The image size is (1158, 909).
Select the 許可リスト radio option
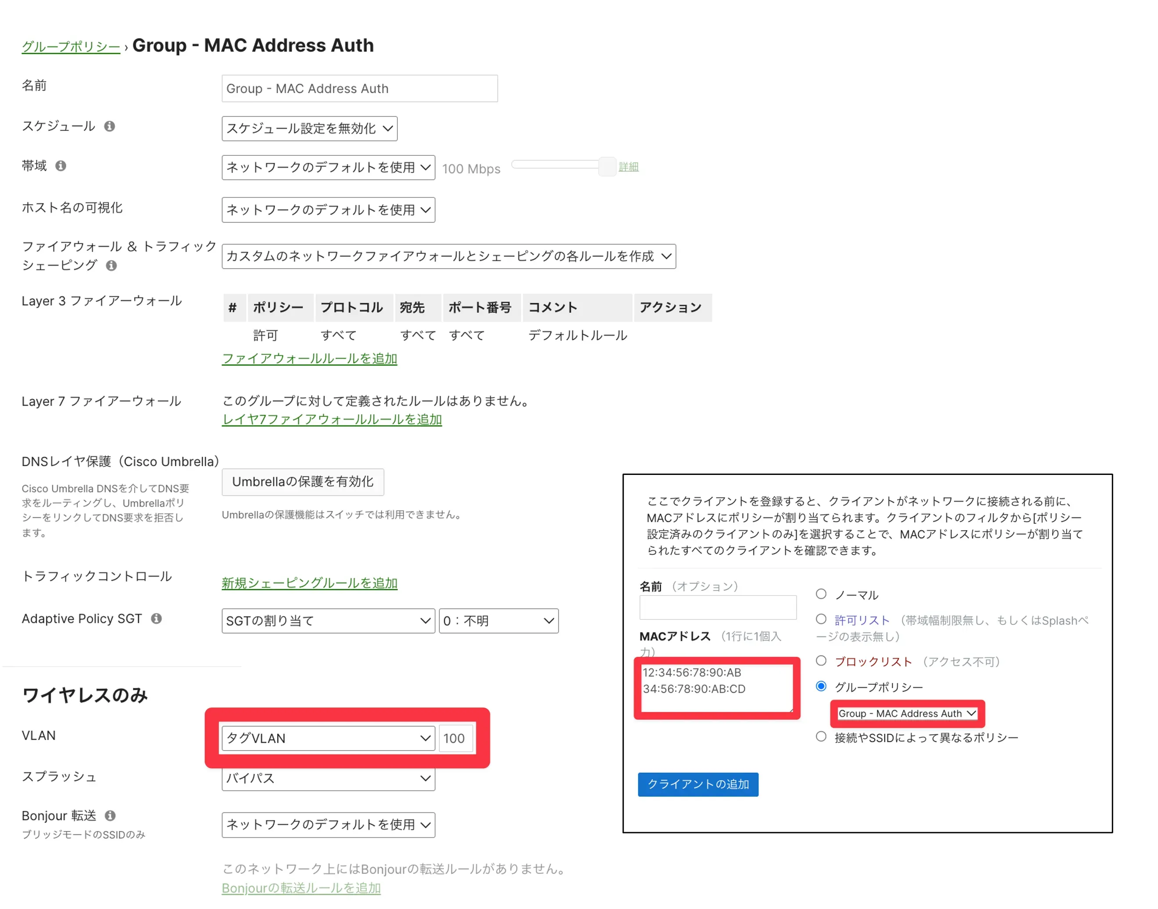[822, 619]
